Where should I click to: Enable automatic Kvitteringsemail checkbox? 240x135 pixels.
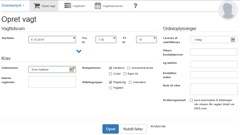191,100
